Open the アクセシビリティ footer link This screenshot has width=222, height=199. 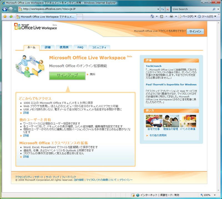click(24, 177)
